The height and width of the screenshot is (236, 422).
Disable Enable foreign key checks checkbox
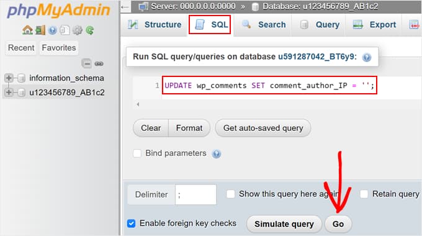pyautogui.click(x=131, y=224)
